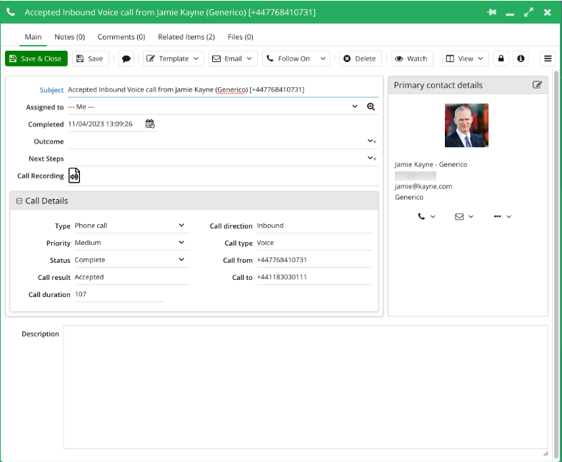Click the Subject field label link
This screenshot has height=462, width=562.
[51, 90]
